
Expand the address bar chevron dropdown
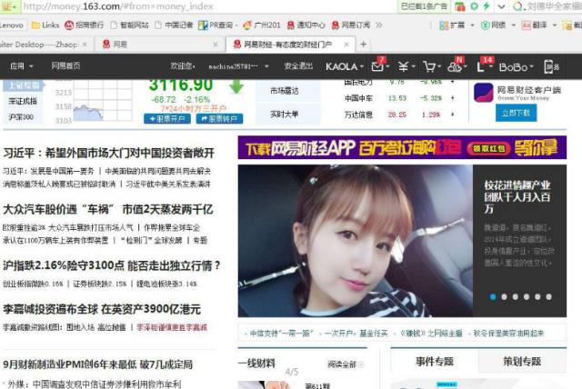[501, 6]
